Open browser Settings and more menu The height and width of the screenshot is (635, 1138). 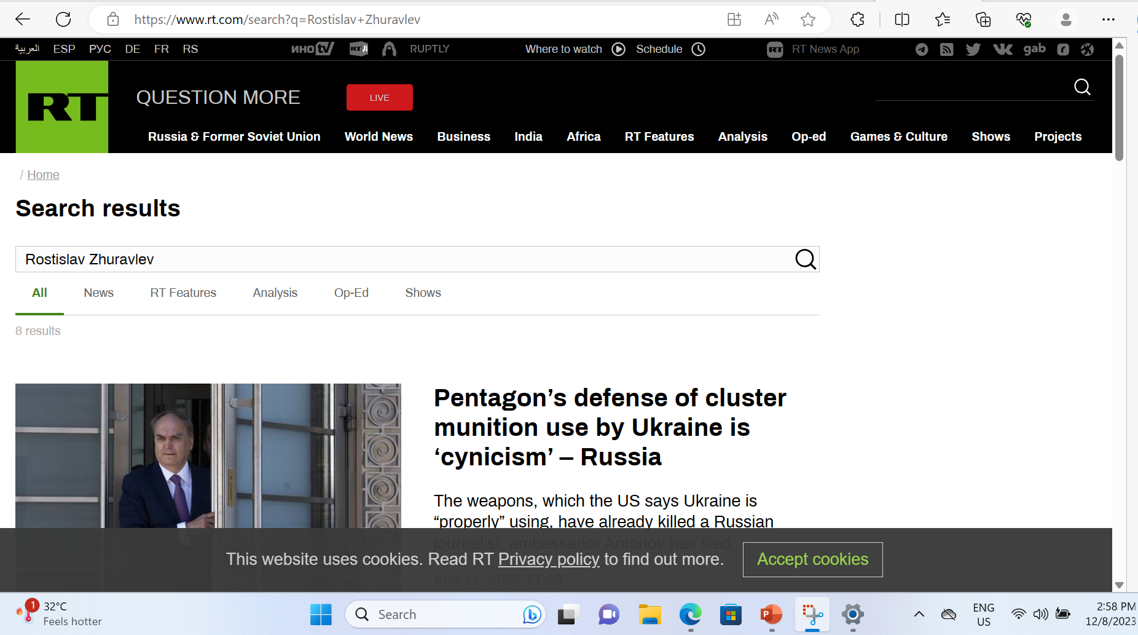tap(1109, 20)
